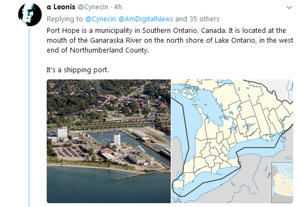Screen dimensions: 302x207
Task: Select the blue thread connector line
Action: (29, 118)
